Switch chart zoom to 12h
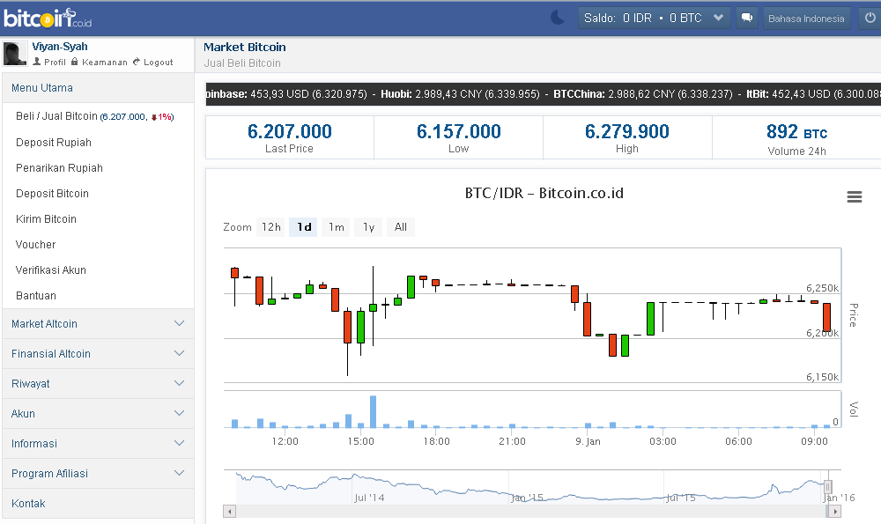 (x=270, y=226)
